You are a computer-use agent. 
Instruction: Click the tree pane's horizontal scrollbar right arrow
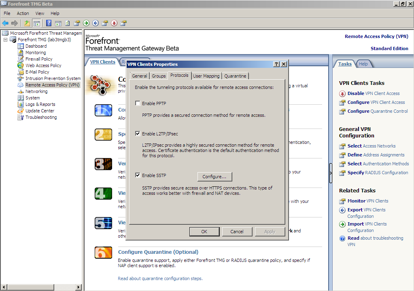pyautogui.click(x=79, y=287)
